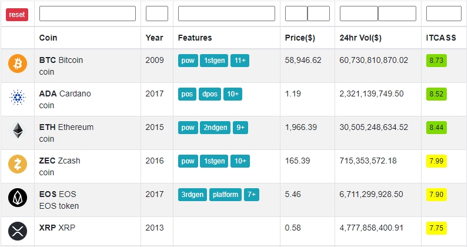Click the Cardano price 1.19
468x247 pixels.
pyautogui.click(x=293, y=94)
